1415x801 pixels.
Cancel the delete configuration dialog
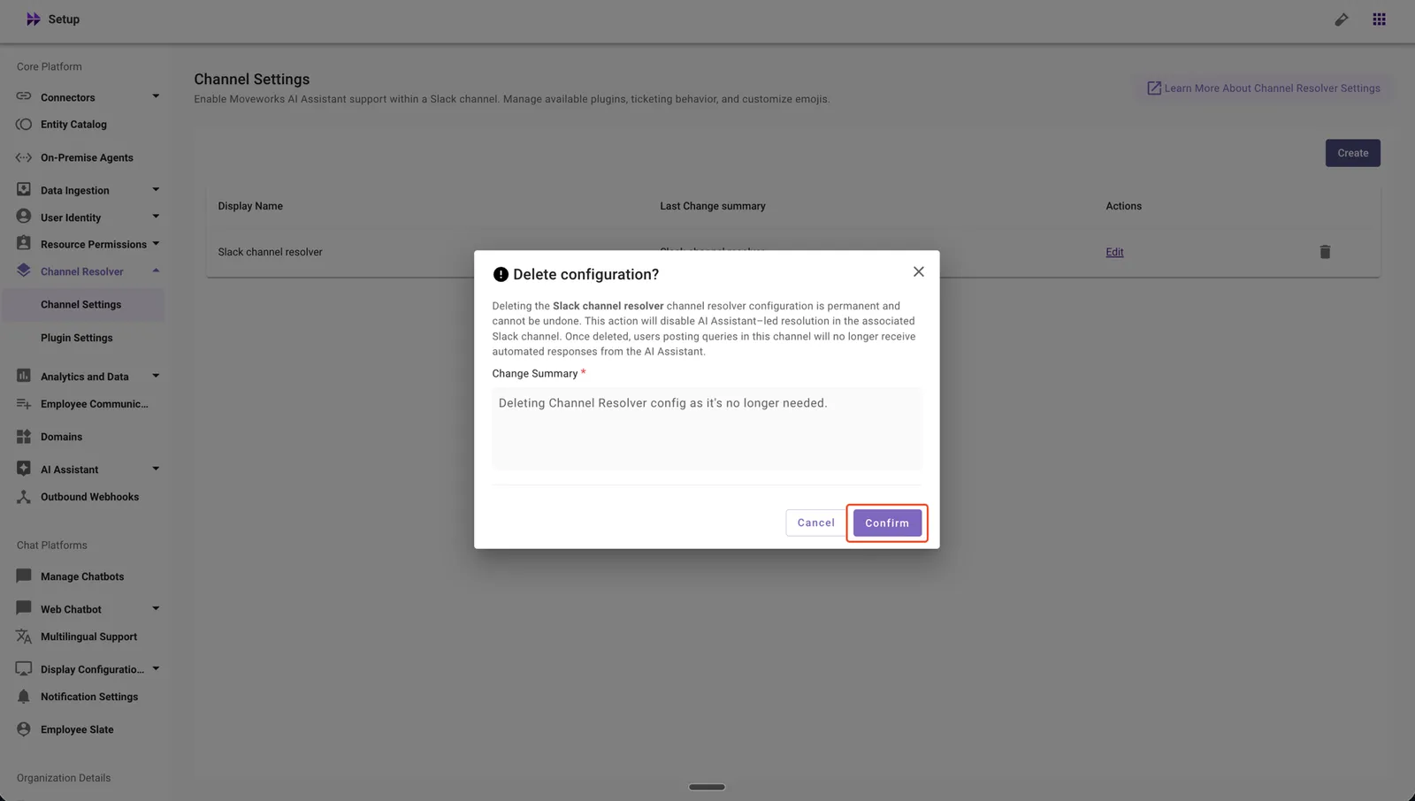pyautogui.click(x=815, y=523)
